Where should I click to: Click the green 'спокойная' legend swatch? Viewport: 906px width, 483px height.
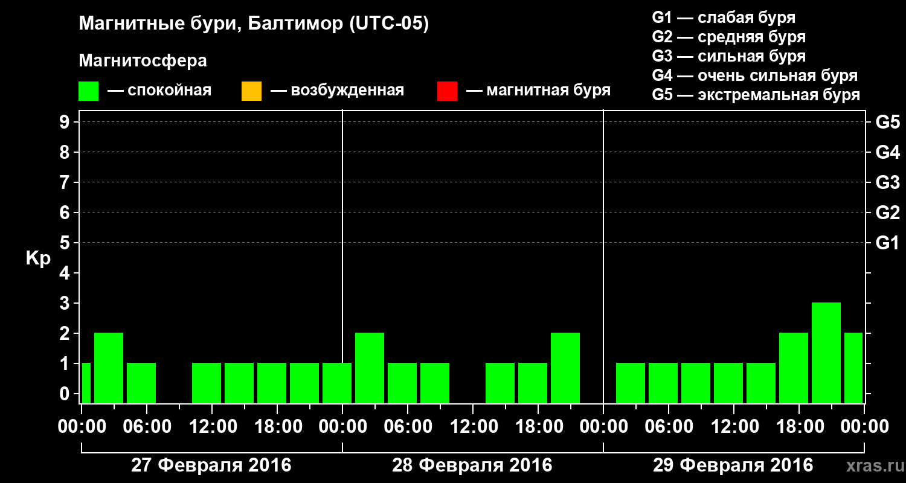(x=89, y=91)
